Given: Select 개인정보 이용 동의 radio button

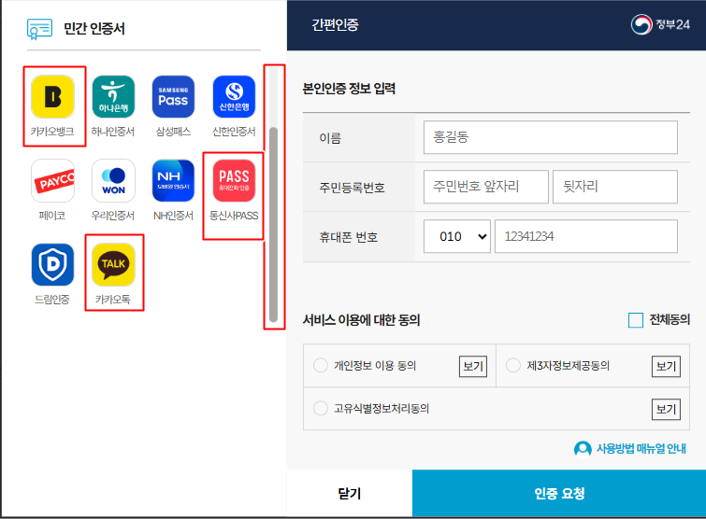Looking at the screenshot, I should (321, 365).
